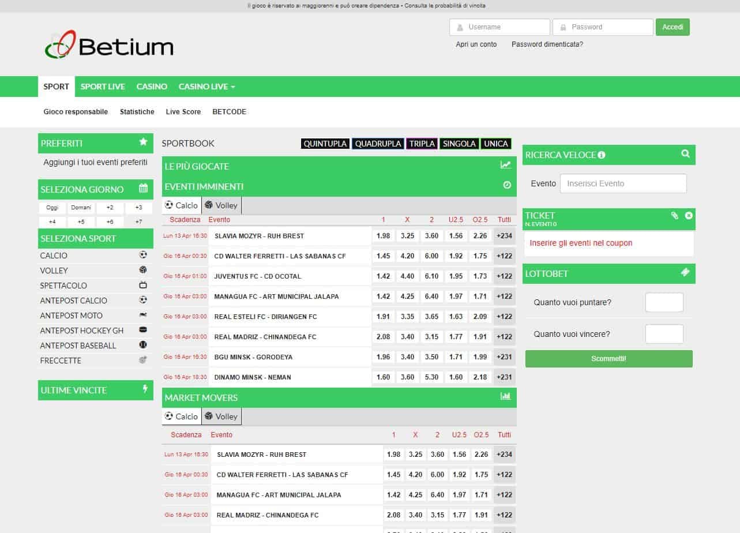Click the baseball icon next to Antepost Baseball
The image size is (740, 533).
click(143, 345)
